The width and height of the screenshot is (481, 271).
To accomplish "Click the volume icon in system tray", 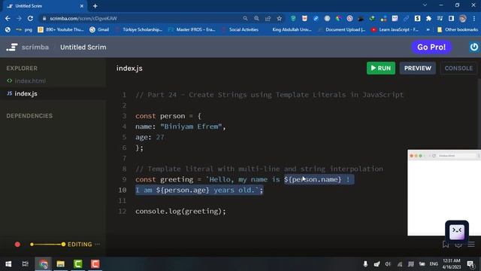I will [388, 264].
